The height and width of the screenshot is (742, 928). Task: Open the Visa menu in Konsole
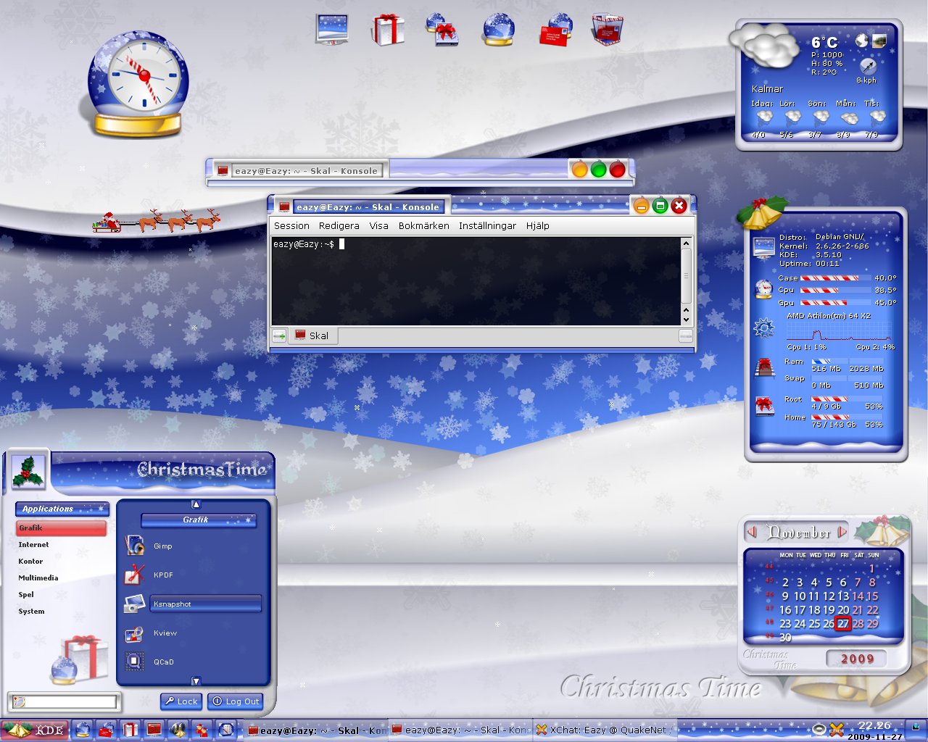[x=378, y=225]
